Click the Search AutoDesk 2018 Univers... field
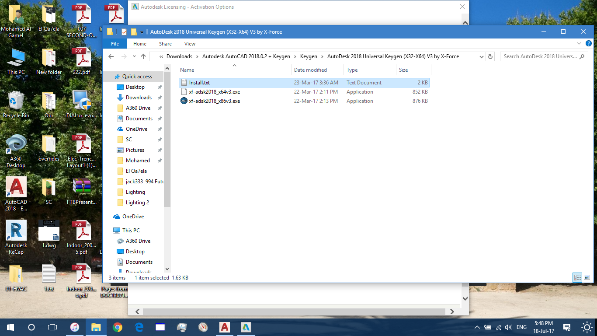 544,56
